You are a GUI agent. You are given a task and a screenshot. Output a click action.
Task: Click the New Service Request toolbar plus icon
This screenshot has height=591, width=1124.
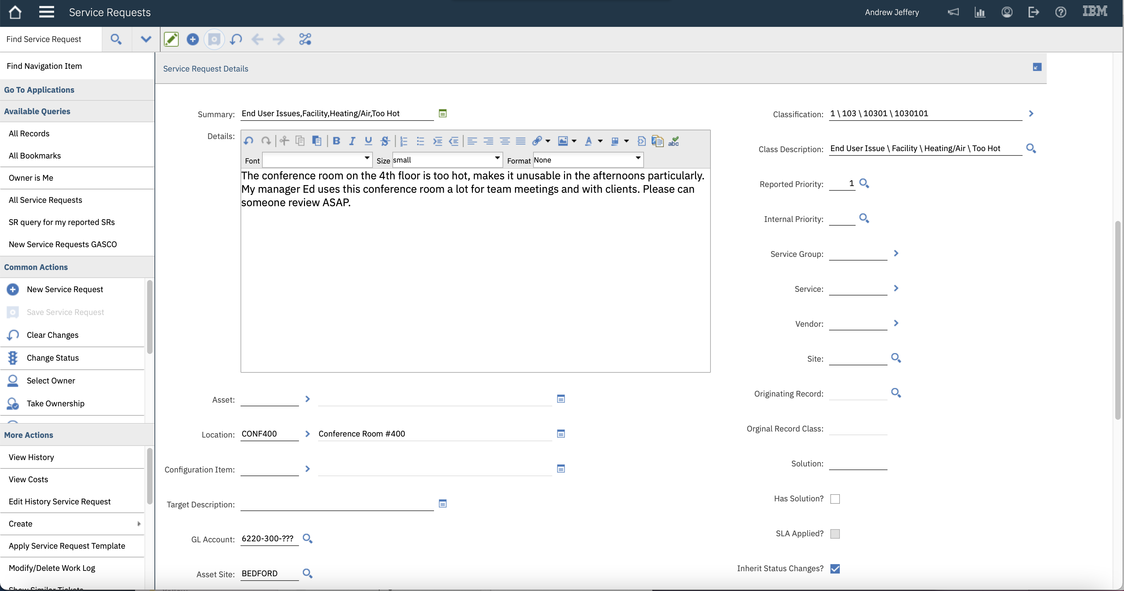[x=192, y=39]
